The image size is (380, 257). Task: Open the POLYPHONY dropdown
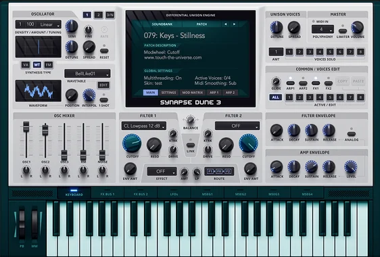point(323,30)
